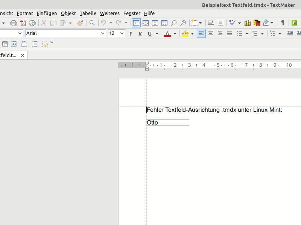Expand the undo history arrow
Image resolution: width=301 pixels, height=225 pixels.
111,23
